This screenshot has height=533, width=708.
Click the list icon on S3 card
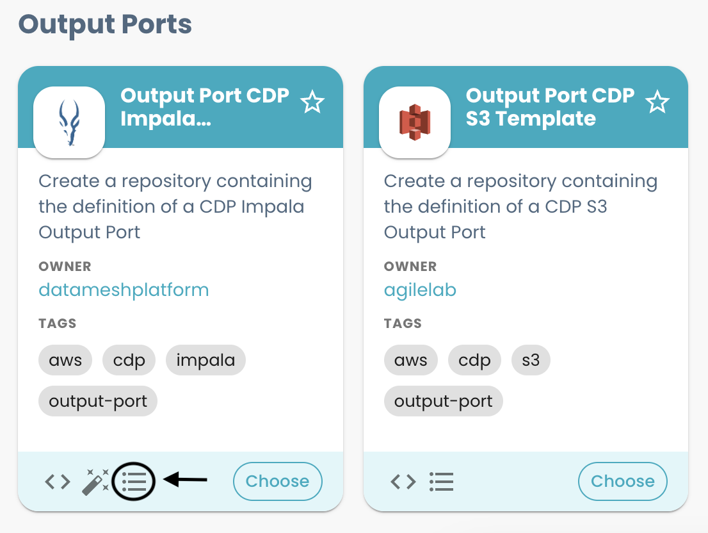441,482
